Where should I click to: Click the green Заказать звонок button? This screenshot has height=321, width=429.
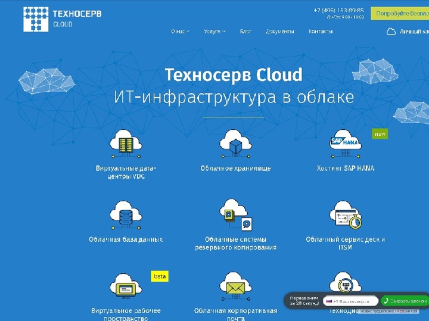405,301
